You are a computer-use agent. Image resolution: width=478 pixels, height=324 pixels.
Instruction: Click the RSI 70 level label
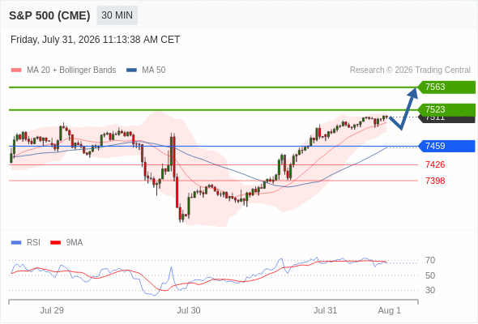click(x=430, y=260)
